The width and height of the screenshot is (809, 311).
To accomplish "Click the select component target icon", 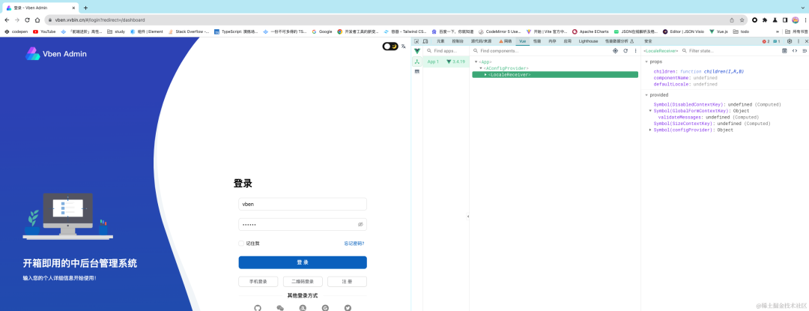I will click(x=615, y=51).
